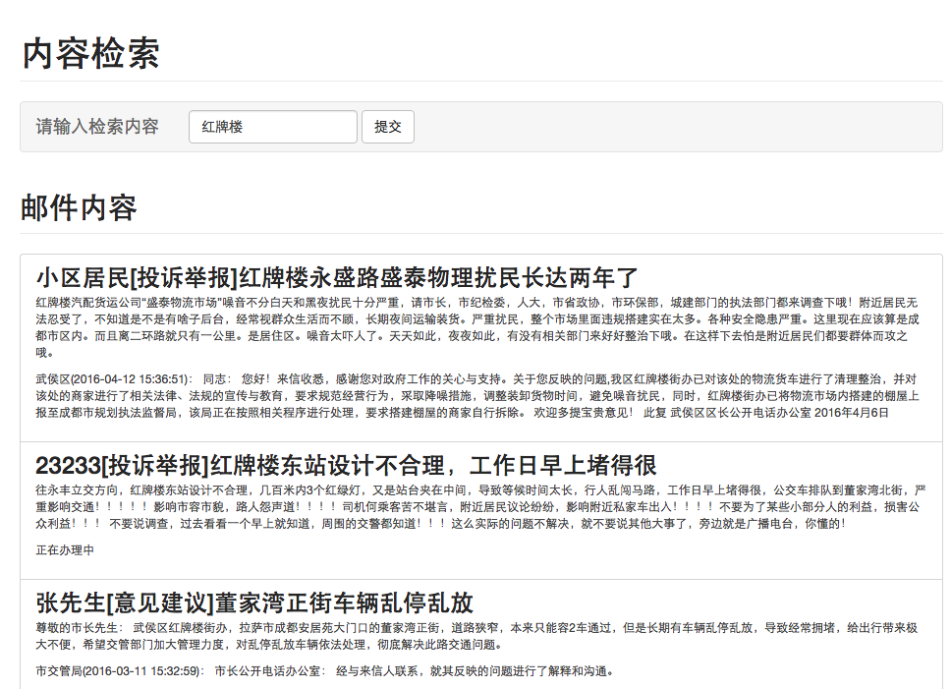The width and height of the screenshot is (951, 689).
Task: Click the 内容检索 page heading
Action: [x=91, y=53]
